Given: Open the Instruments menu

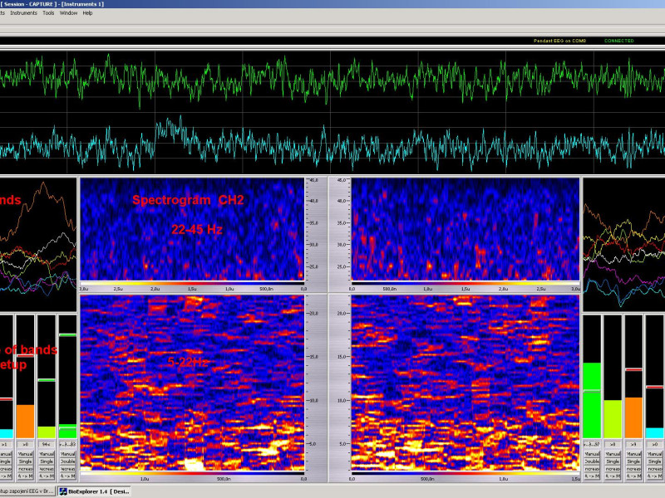Looking at the screenshot, I should point(22,13).
